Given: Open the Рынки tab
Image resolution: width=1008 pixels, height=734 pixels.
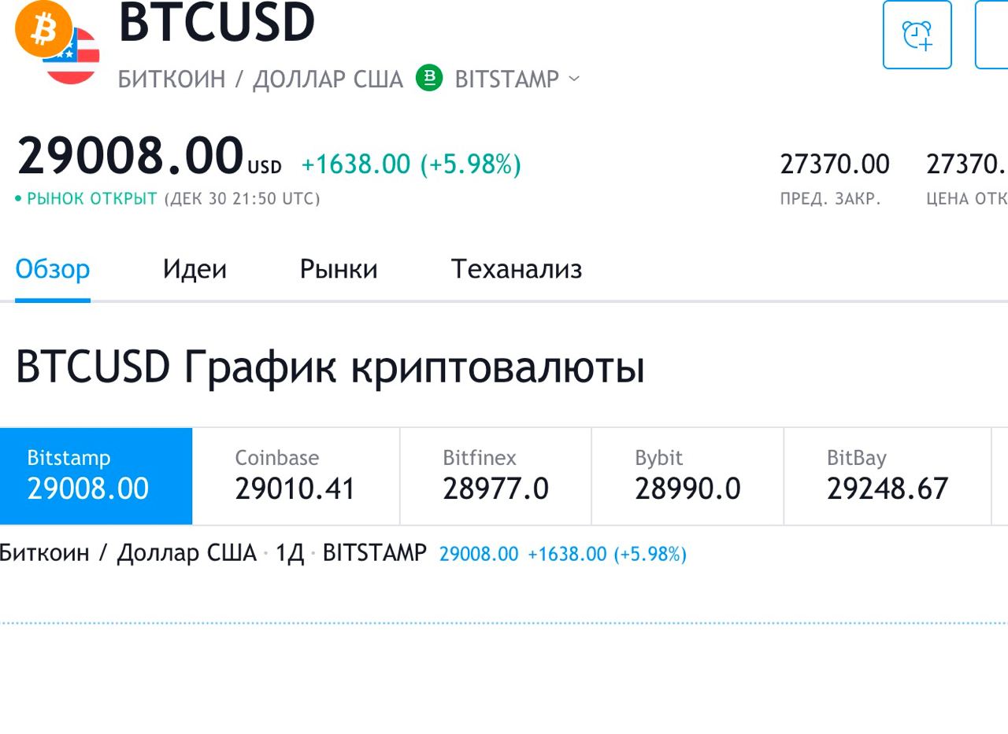Looking at the screenshot, I should [x=339, y=270].
